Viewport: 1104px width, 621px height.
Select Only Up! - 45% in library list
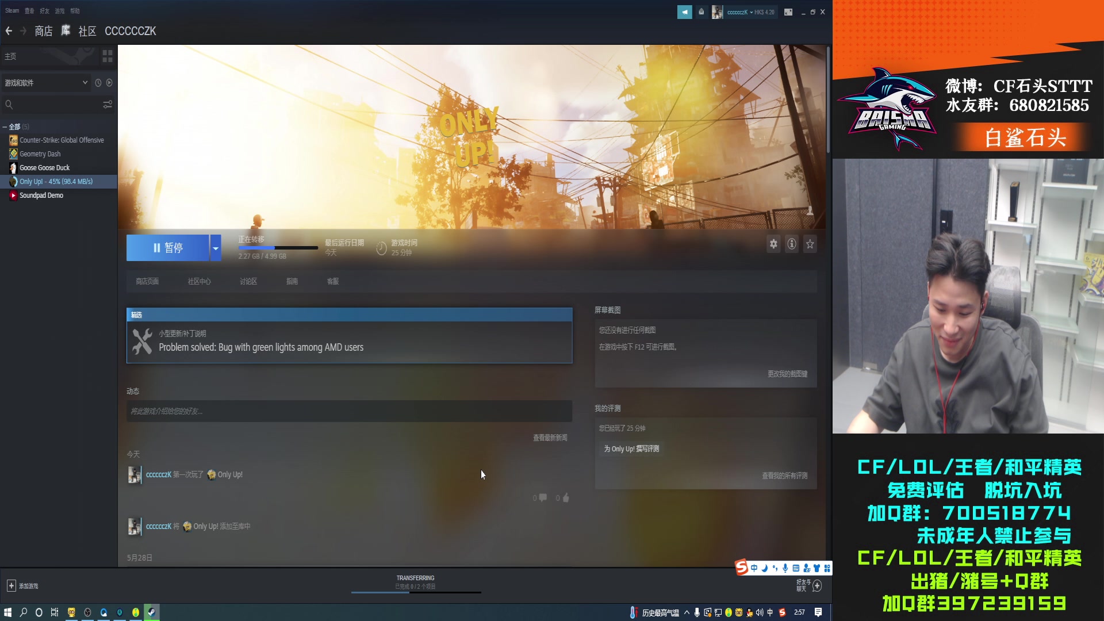(59, 182)
